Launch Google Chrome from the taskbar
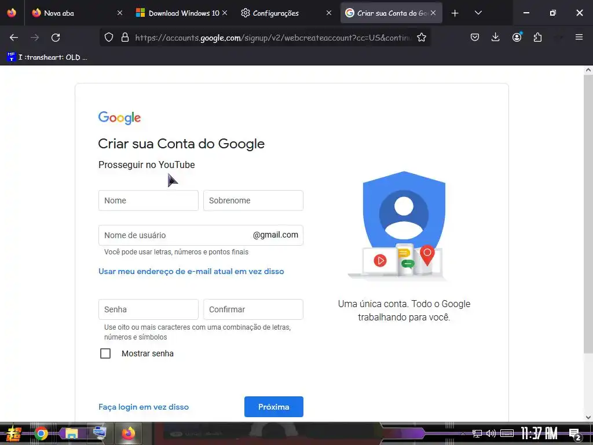Screen dimensions: 593x445 (41, 433)
